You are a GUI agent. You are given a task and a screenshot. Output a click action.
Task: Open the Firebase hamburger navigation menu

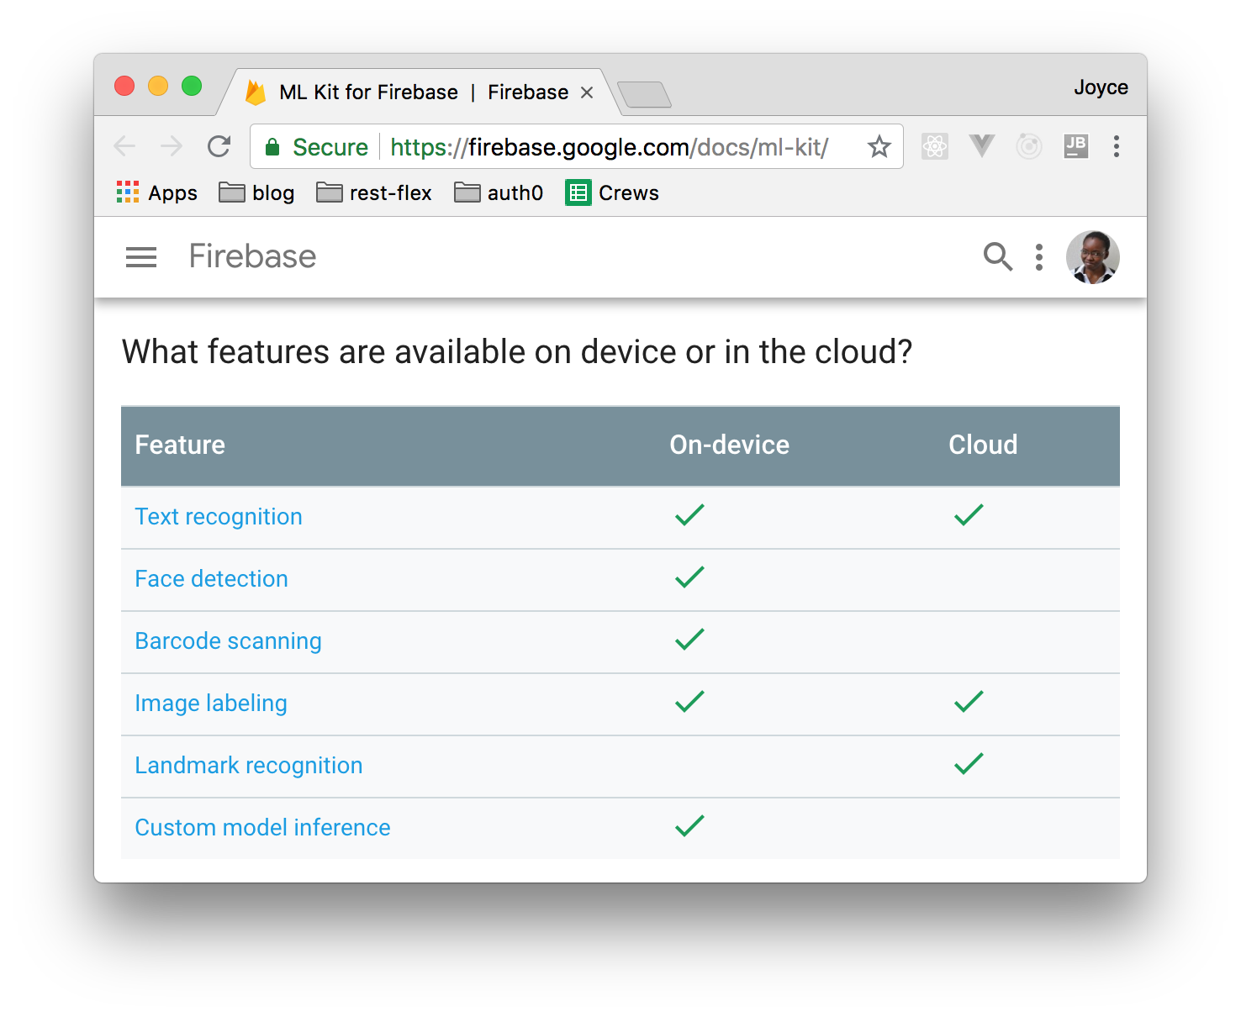click(x=141, y=257)
